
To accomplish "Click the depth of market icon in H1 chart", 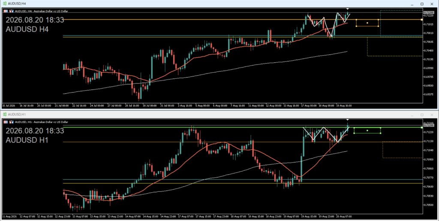I will [x=12, y=122].
